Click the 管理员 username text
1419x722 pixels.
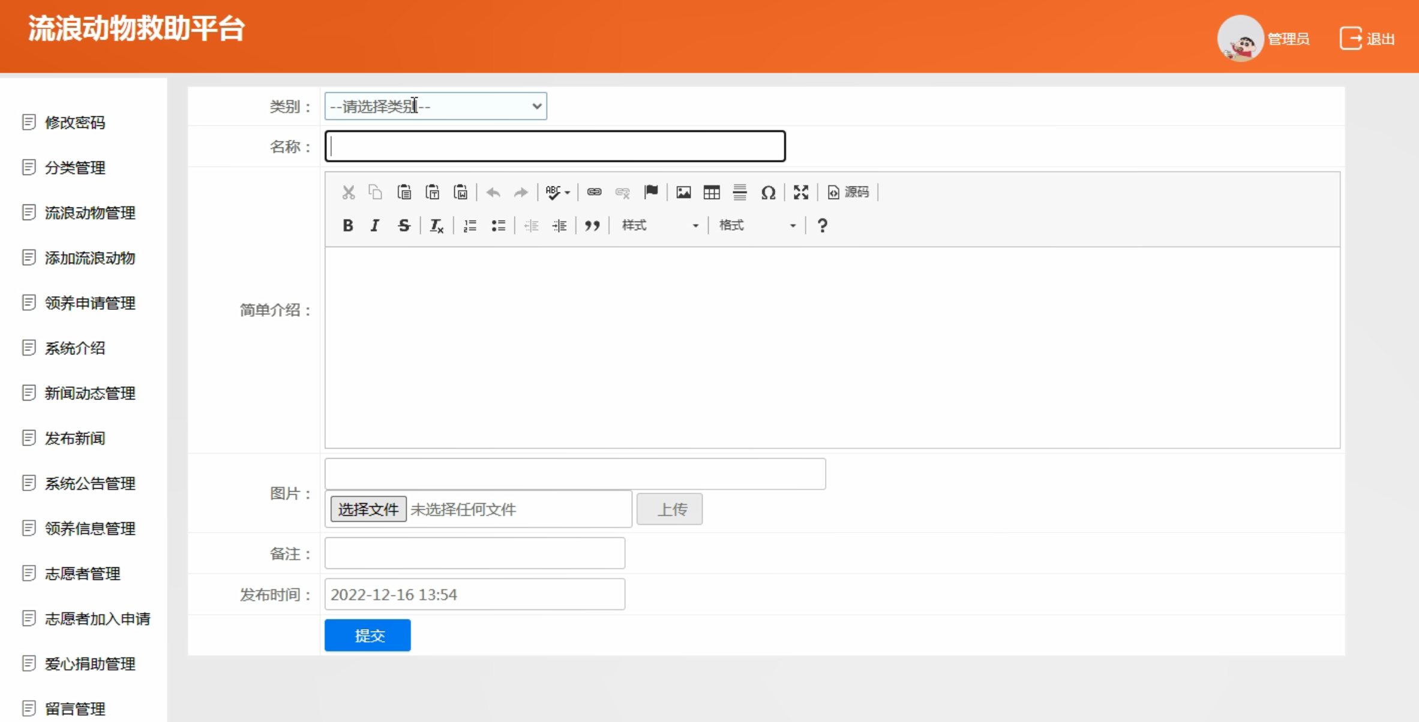coord(1288,39)
